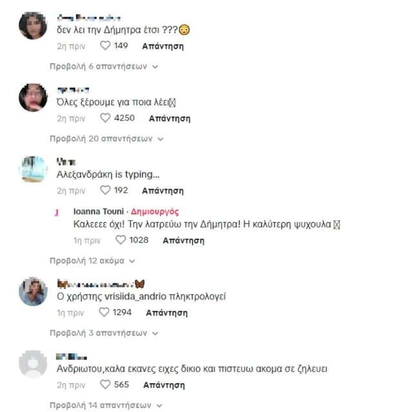Click Απάντηση under Όλες ξέρουμε comment
Image resolution: width=394 pixels, height=412 pixels.
click(169, 118)
